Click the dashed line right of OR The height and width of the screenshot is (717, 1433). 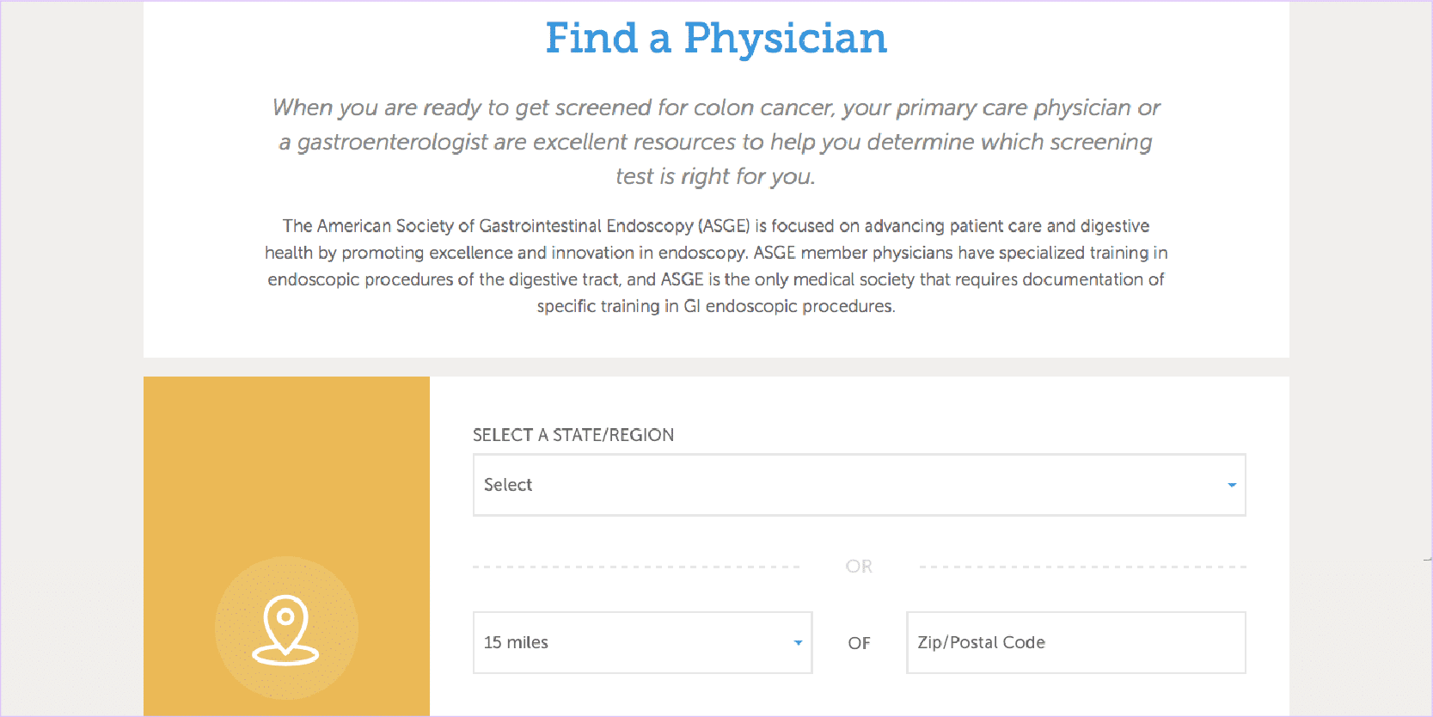[x=1082, y=567]
